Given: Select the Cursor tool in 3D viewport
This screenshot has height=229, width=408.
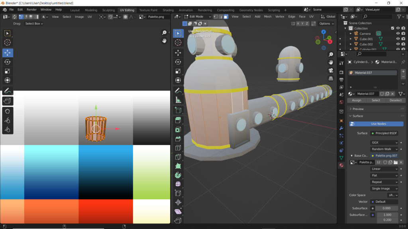Looking at the screenshot, I should 178,43.
